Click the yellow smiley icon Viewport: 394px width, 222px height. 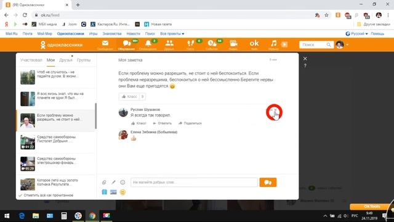[x=123, y=192]
